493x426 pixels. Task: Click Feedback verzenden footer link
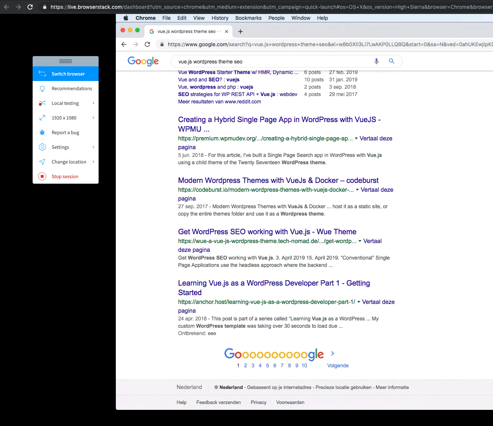218,402
